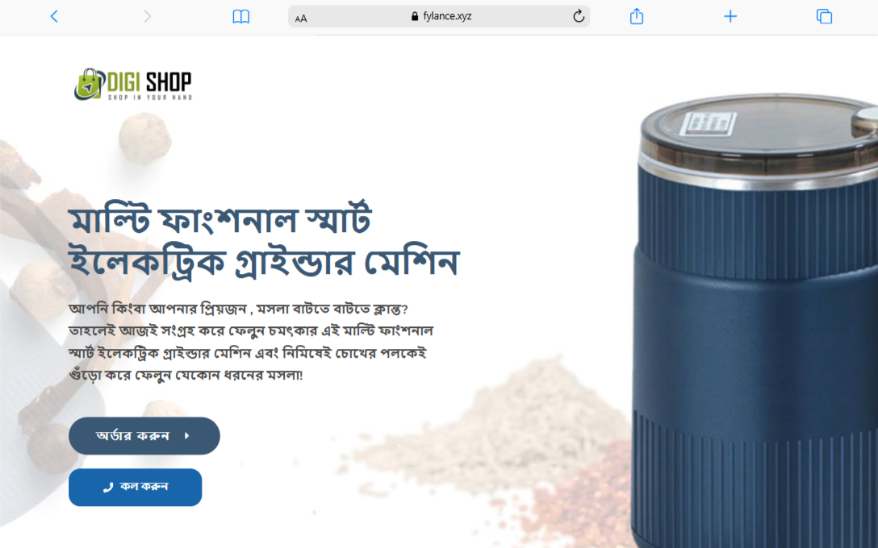878x548 pixels.
Task: Click the অর্ডার করুন order button
Action: tap(144, 436)
